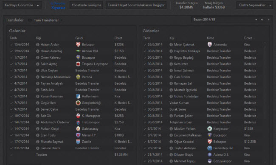The image size is (276, 165).
Task: Click the Transfer Bütçesi $4.28MN value
Action: (186, 7)
